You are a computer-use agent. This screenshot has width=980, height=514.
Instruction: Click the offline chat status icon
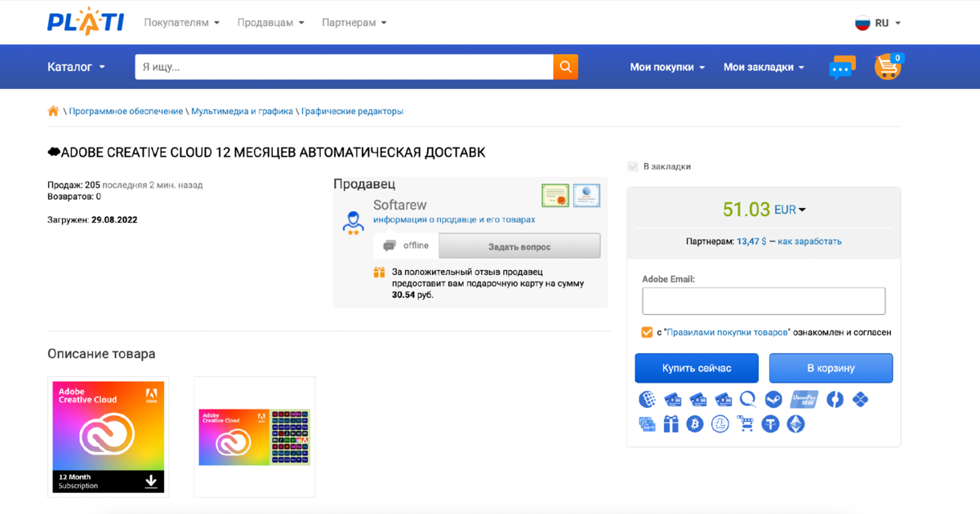[x=390, y=246]
